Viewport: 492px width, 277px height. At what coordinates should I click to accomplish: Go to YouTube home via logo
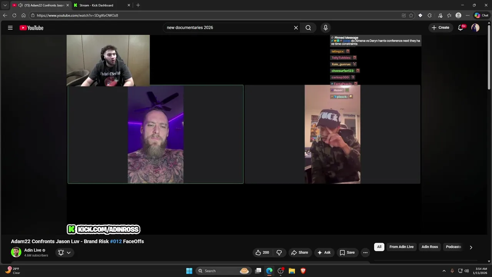[32, 28]
